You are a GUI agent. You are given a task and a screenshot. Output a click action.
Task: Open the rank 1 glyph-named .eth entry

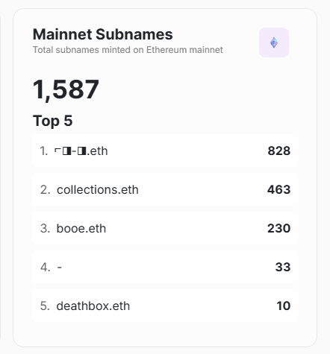[165, 151]
